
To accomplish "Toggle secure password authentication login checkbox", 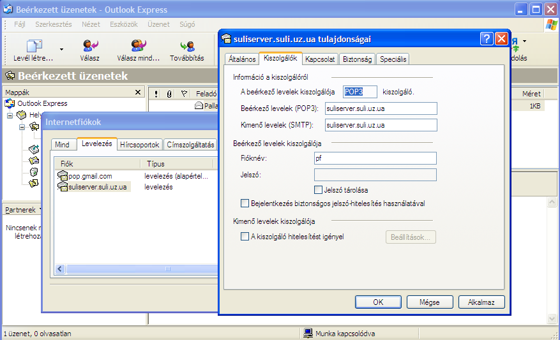I will pyautogui.click(x=245, y=203).
